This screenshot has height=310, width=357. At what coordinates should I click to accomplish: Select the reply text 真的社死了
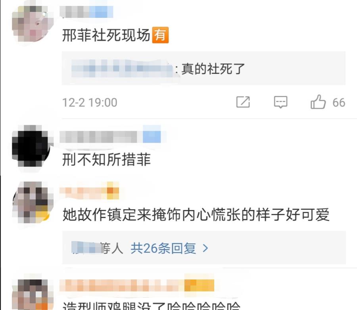click(213, 69)
